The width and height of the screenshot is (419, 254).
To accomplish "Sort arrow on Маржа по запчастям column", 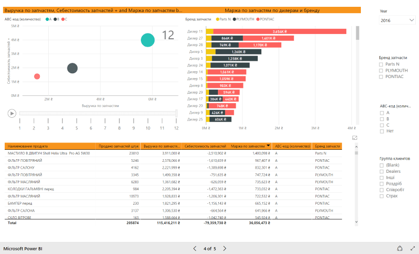I will (x=268, y=146).
